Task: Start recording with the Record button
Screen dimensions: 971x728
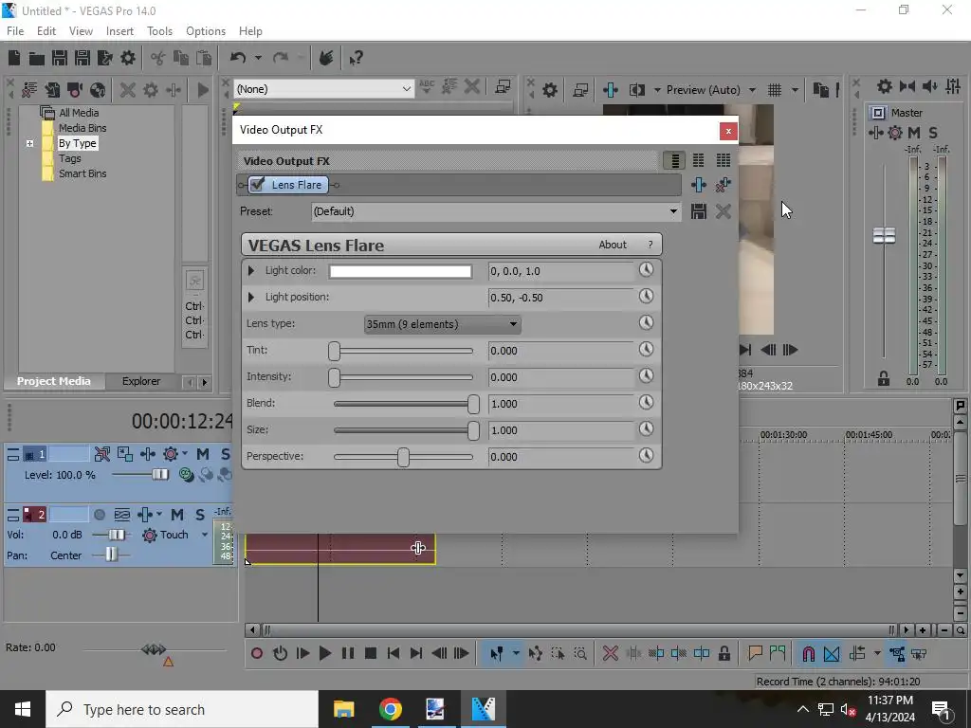Action: (257, 654)
